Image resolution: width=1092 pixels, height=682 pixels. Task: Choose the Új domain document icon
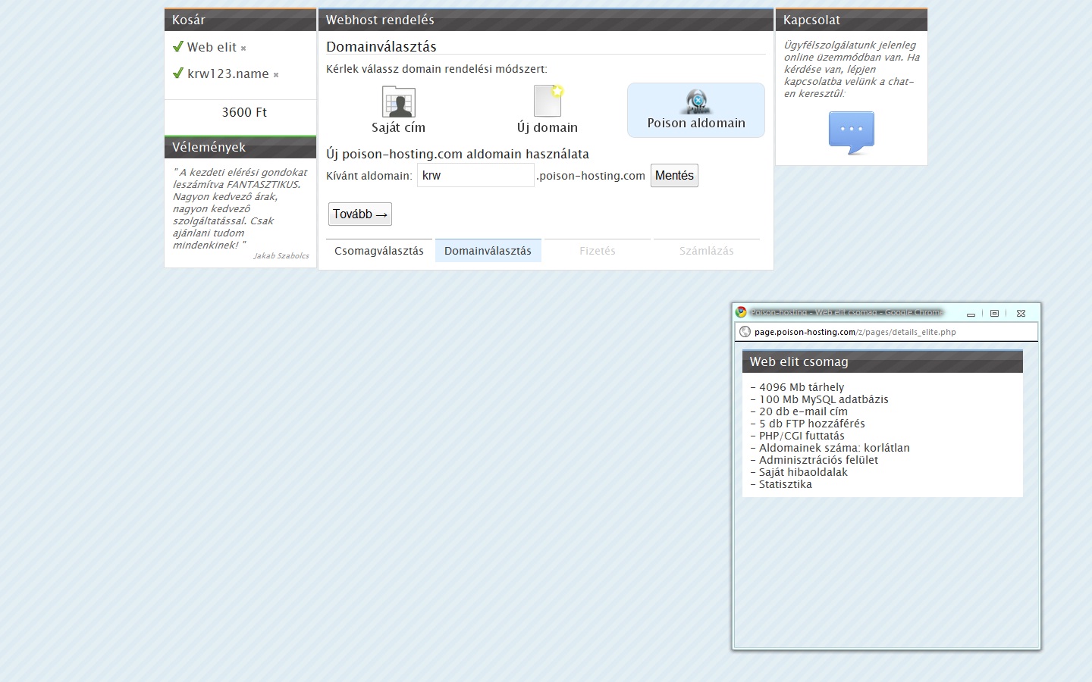pyautogui.click(x=548, y=101)
